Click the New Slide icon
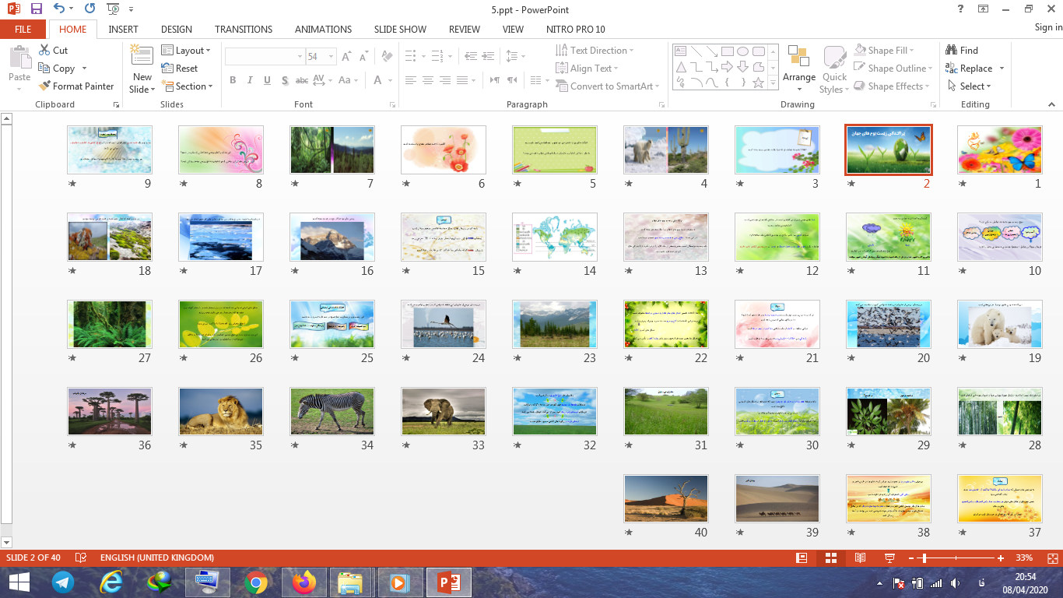This screenshot has height=598, width=1063. [142, 56]
